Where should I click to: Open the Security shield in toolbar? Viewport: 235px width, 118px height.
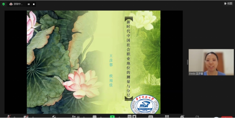54,116
